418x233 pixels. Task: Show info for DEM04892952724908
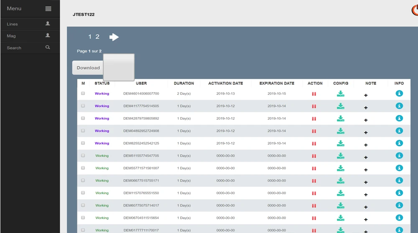[399, 131]
